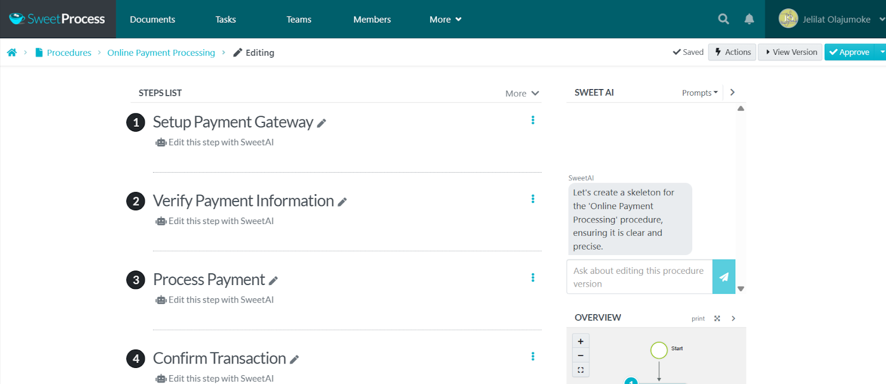Click chat scrollbar up arrow
Image resolution: width=886 pixels, height=384 pixels.
[741, 108]
